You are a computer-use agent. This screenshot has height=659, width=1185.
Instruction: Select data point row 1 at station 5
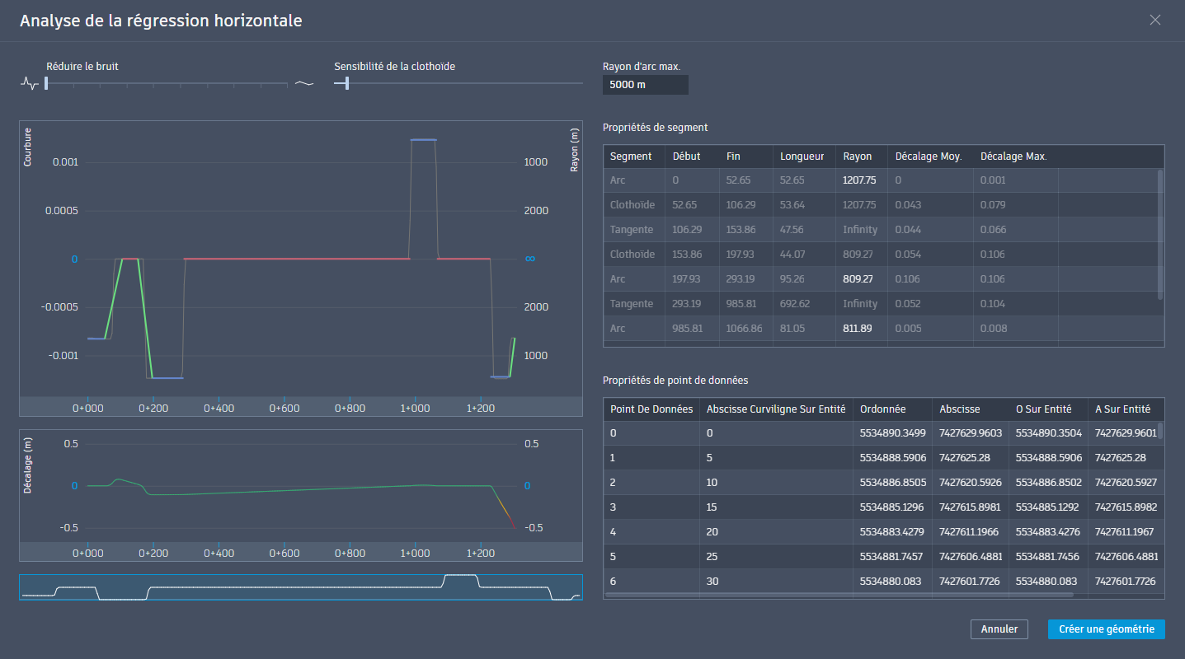pyautogui.click(x=880, y=458)
